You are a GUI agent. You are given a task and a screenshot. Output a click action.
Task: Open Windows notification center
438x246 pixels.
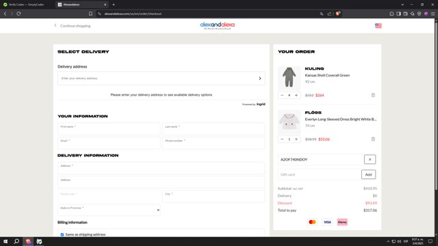click(430, 241)
